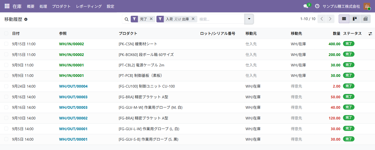
Task: Check the row for 制御基板（素板）
Action: (x=6, y=76)
